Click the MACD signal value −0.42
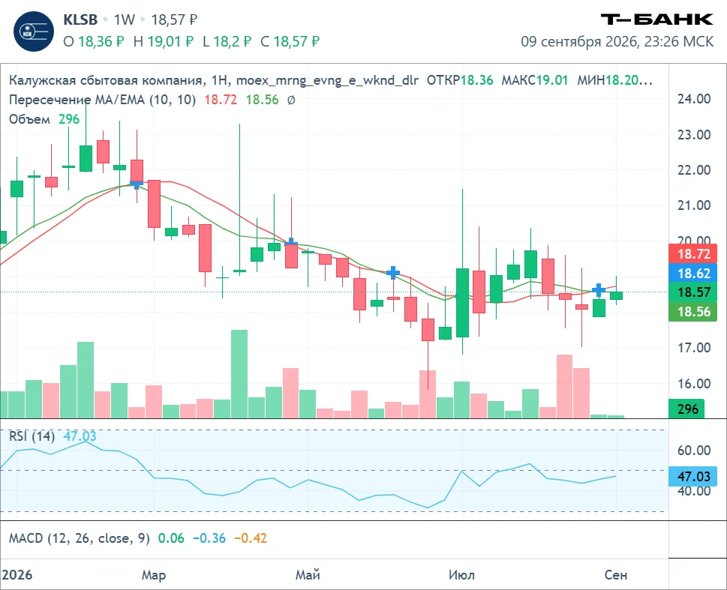Image resolution: width=727 pixels, height=590 pixels. coord(251,538)
